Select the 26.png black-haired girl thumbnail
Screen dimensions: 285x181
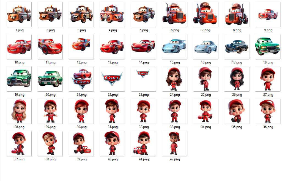237,79
